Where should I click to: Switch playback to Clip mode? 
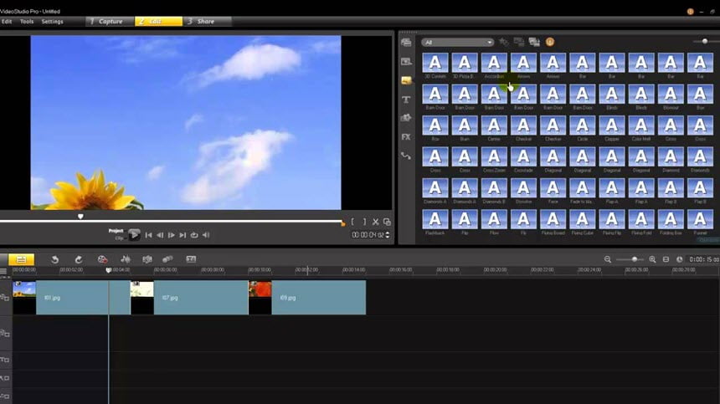[119, 238]
